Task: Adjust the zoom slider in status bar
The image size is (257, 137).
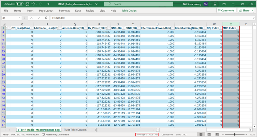Action: [235, 135]
